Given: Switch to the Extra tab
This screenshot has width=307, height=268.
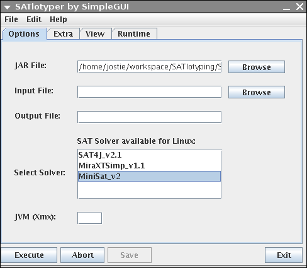Looking at the screenshot, I should [64, 34].
